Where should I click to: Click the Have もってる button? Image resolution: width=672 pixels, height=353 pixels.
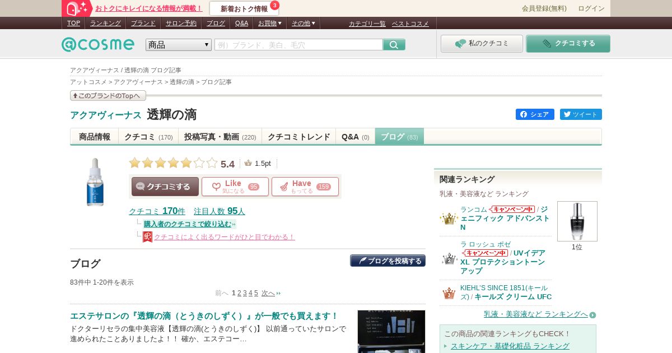(x=305, y=187)
